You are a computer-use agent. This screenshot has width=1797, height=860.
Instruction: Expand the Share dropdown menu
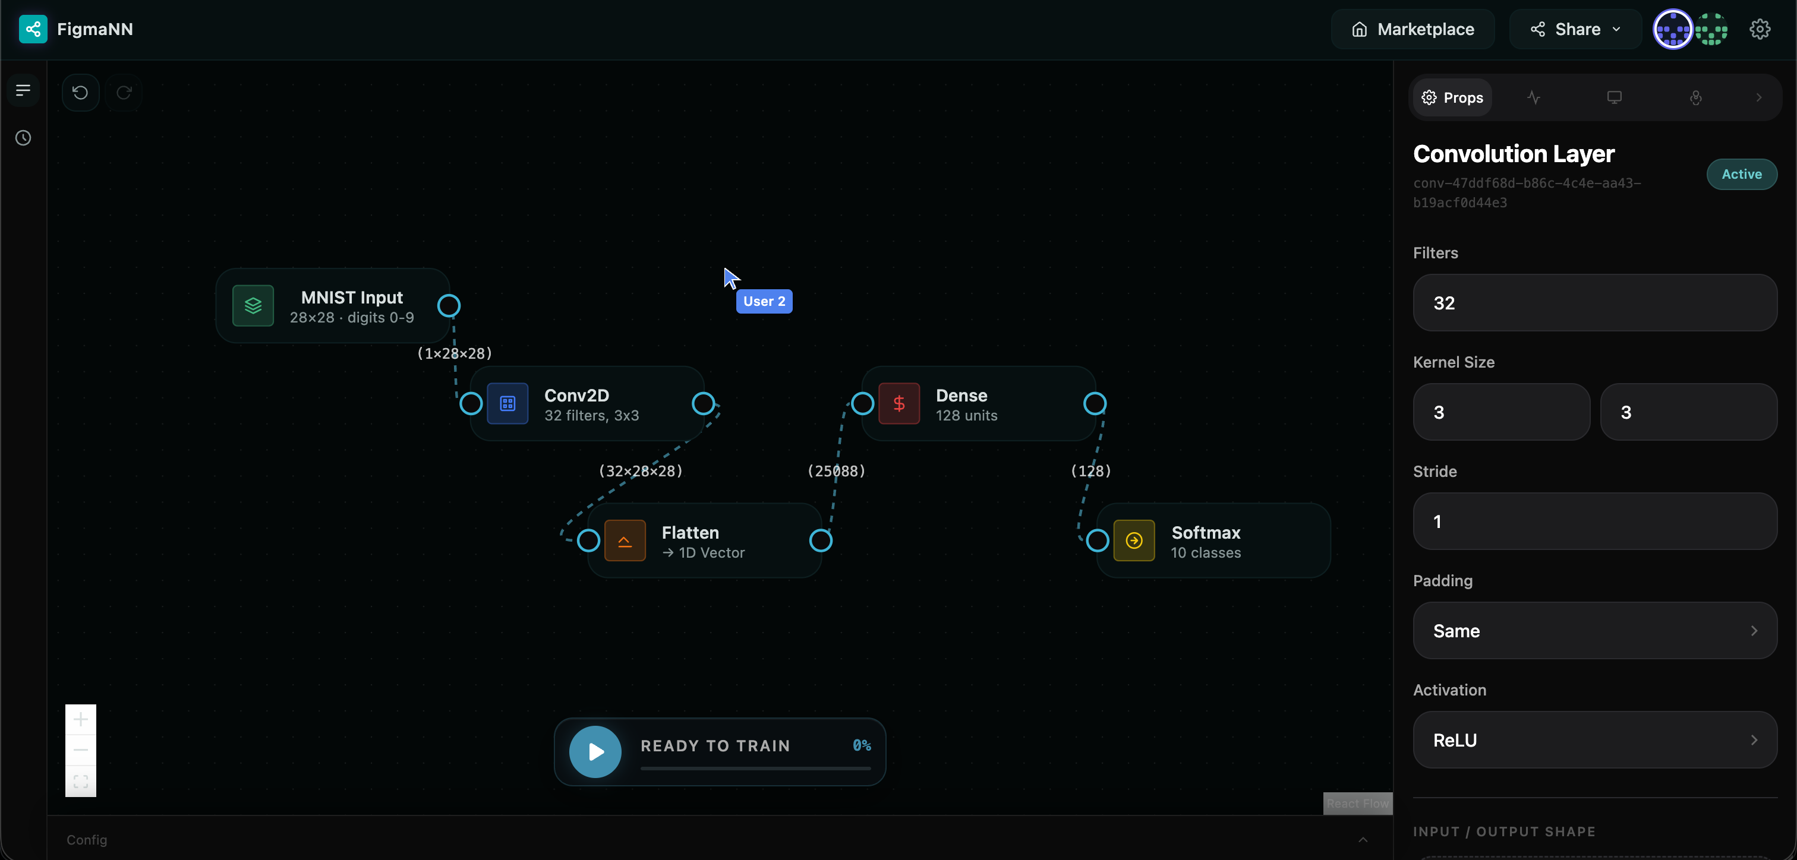point(1575,29)
